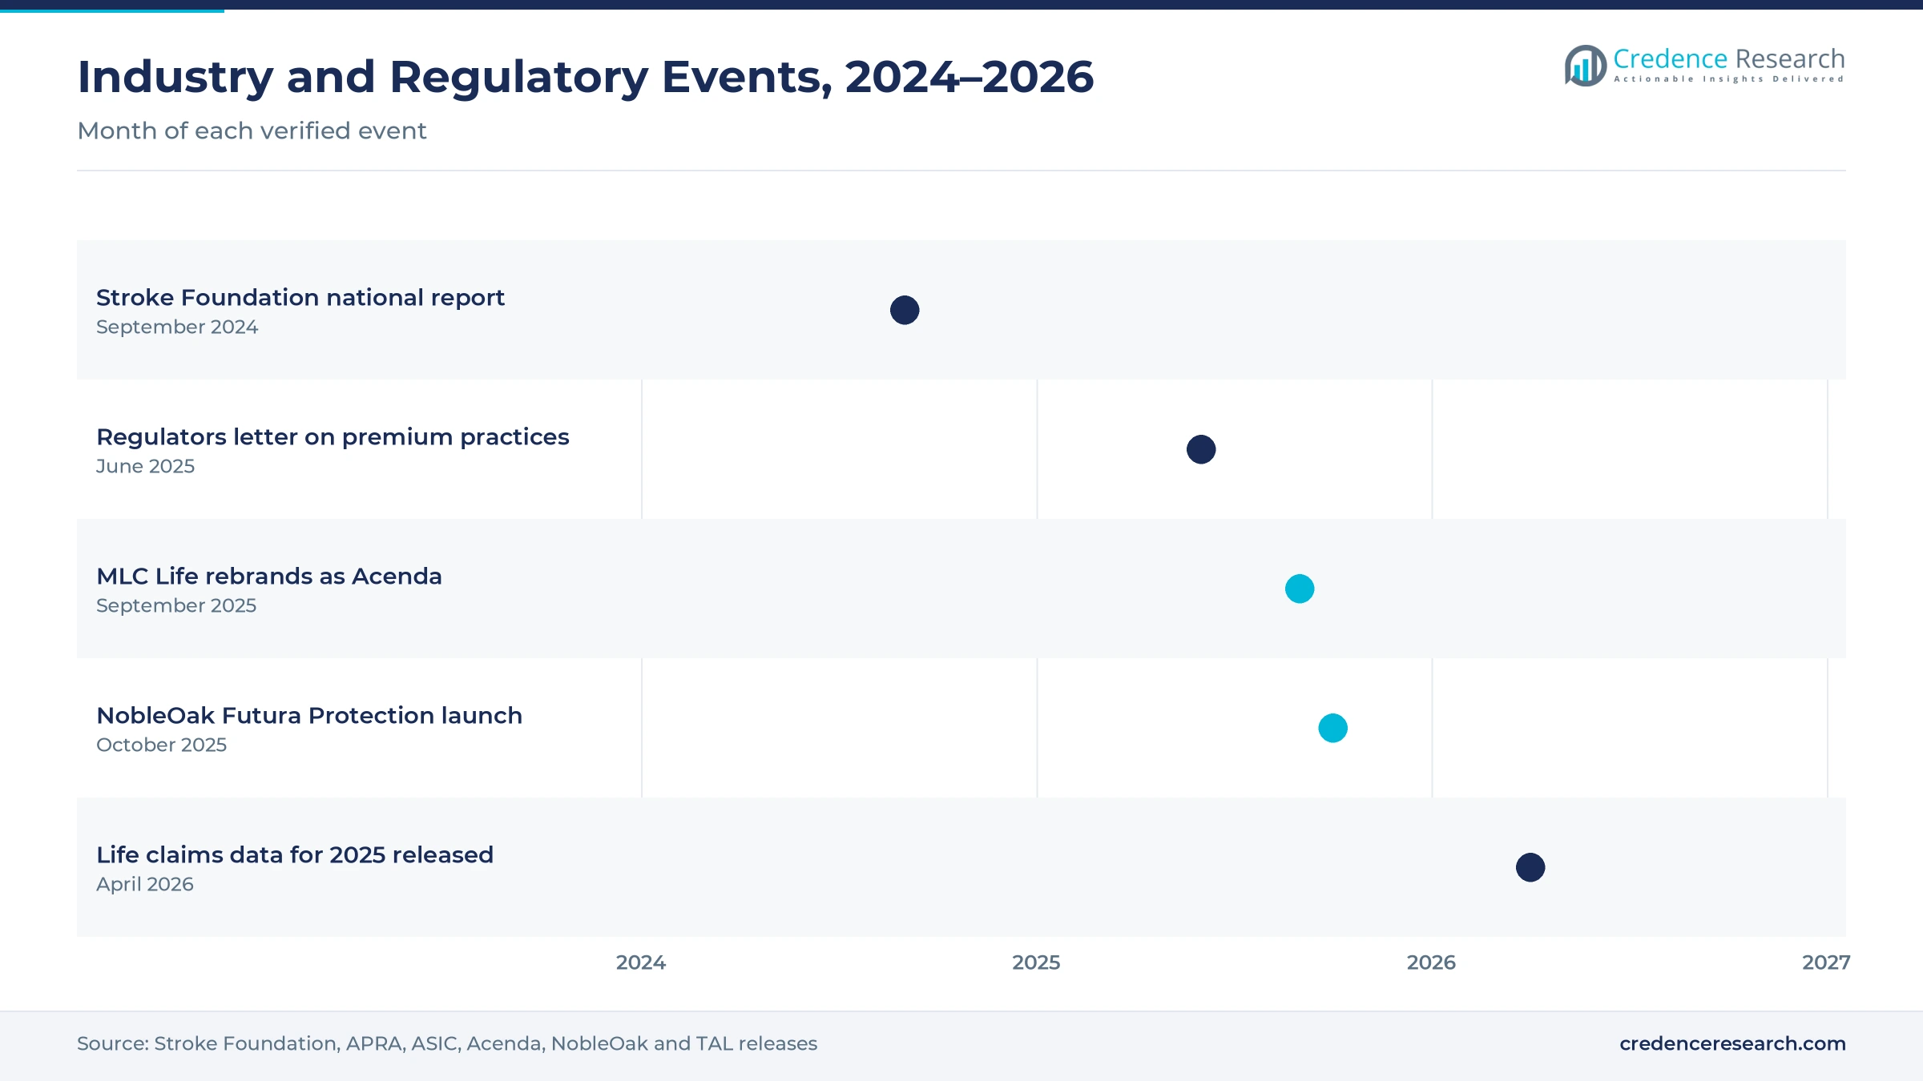Select 'Life claims data for 2025 released'
1923x1081 pixels.
(295, 854)
